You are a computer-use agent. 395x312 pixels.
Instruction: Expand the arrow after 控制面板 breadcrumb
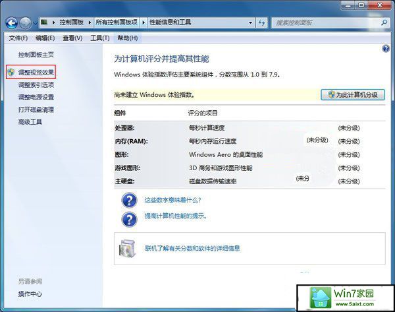(90, 22)
